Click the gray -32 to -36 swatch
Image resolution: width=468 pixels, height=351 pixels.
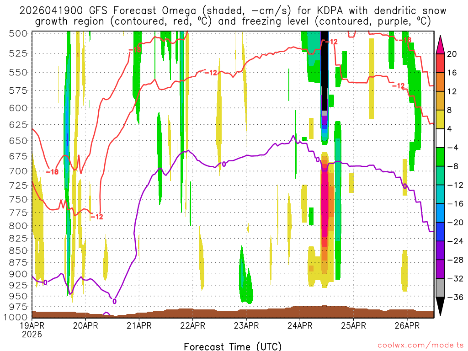pos(440,288)
